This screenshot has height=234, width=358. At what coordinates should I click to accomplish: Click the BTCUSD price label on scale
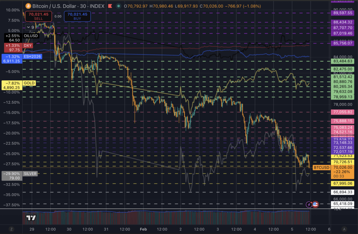pos(321,168)
